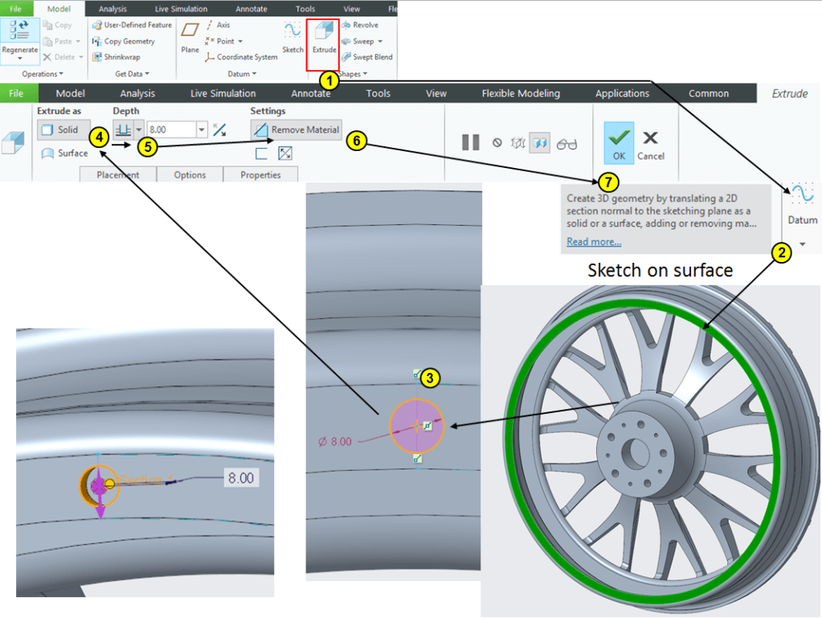Image resolution: width=822 pixels, height=618 pixels.
Task: Create a datum Plane
Action: coord(190,39)
